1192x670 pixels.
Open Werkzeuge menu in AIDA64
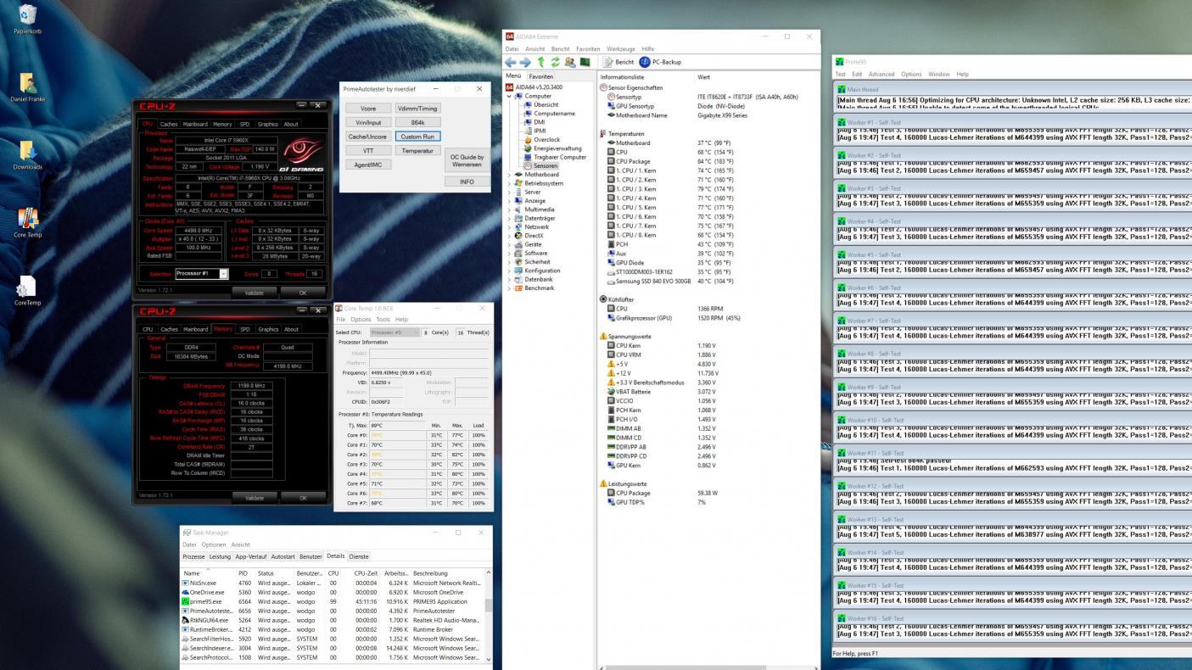620,49
